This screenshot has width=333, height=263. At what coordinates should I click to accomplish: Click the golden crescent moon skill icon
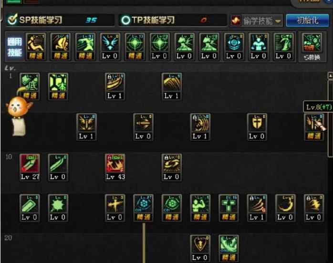pyautogui.click(x=285, y=208)
